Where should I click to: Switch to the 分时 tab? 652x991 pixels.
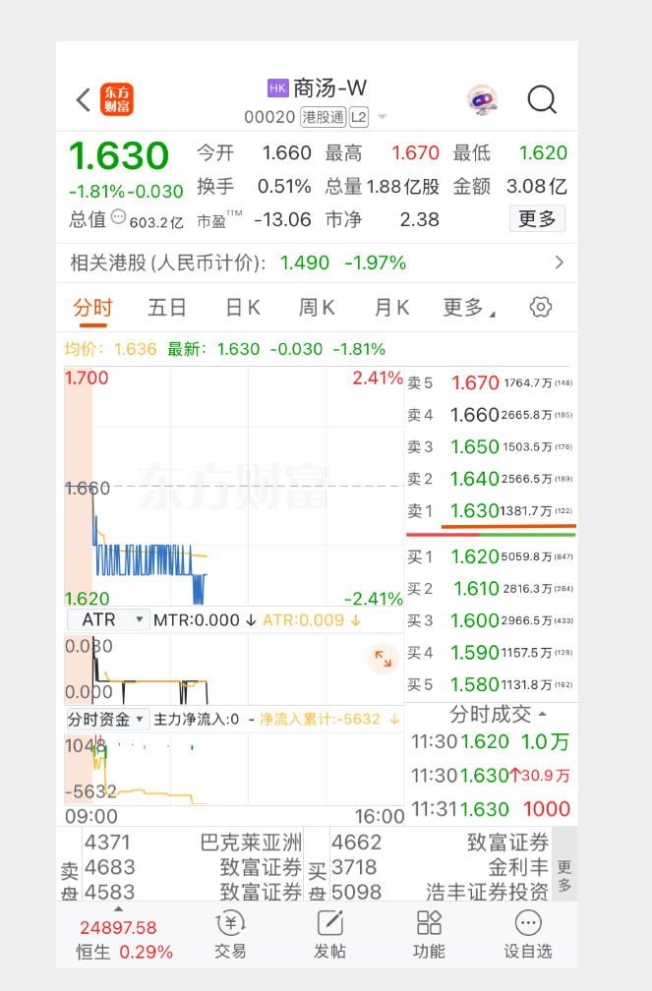[x=93, y=308]
